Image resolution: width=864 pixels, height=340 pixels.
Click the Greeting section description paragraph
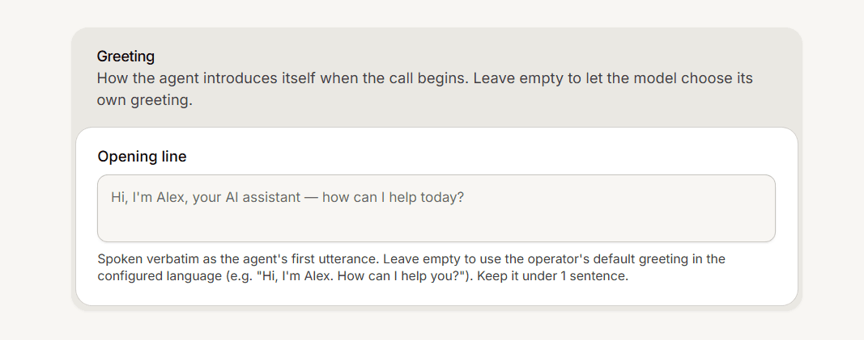425,90
